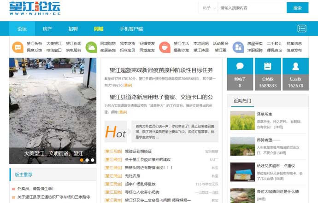Image resolution: width=318 pixels, height=203 pixels.
Task: Open the 望江县道路新启用电子警察 headline
Action: pyautogui.click(x=161, y=97)
